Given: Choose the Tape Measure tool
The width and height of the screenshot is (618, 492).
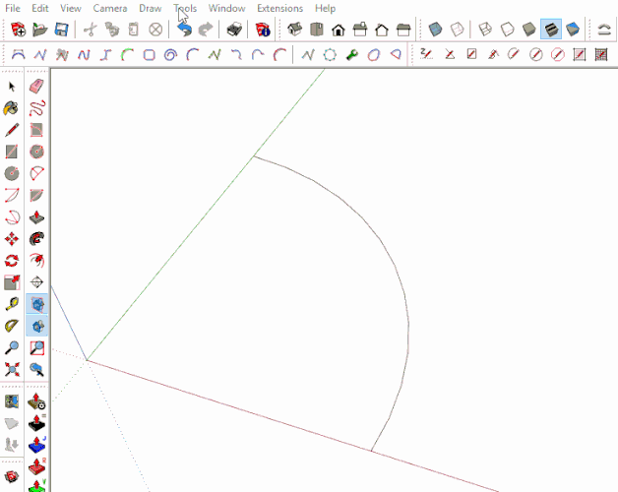Looking at the screenshot, I should point(12,304).
